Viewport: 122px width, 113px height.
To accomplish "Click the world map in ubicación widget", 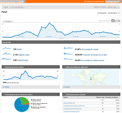I will coord(91,77).
